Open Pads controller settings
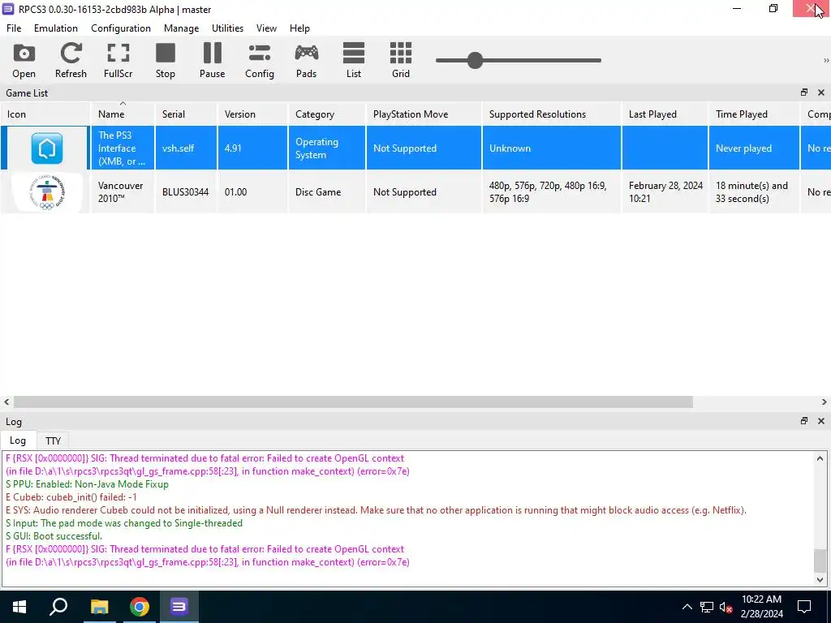Viewport: 831px width, 623px height. tap(306, 60)
